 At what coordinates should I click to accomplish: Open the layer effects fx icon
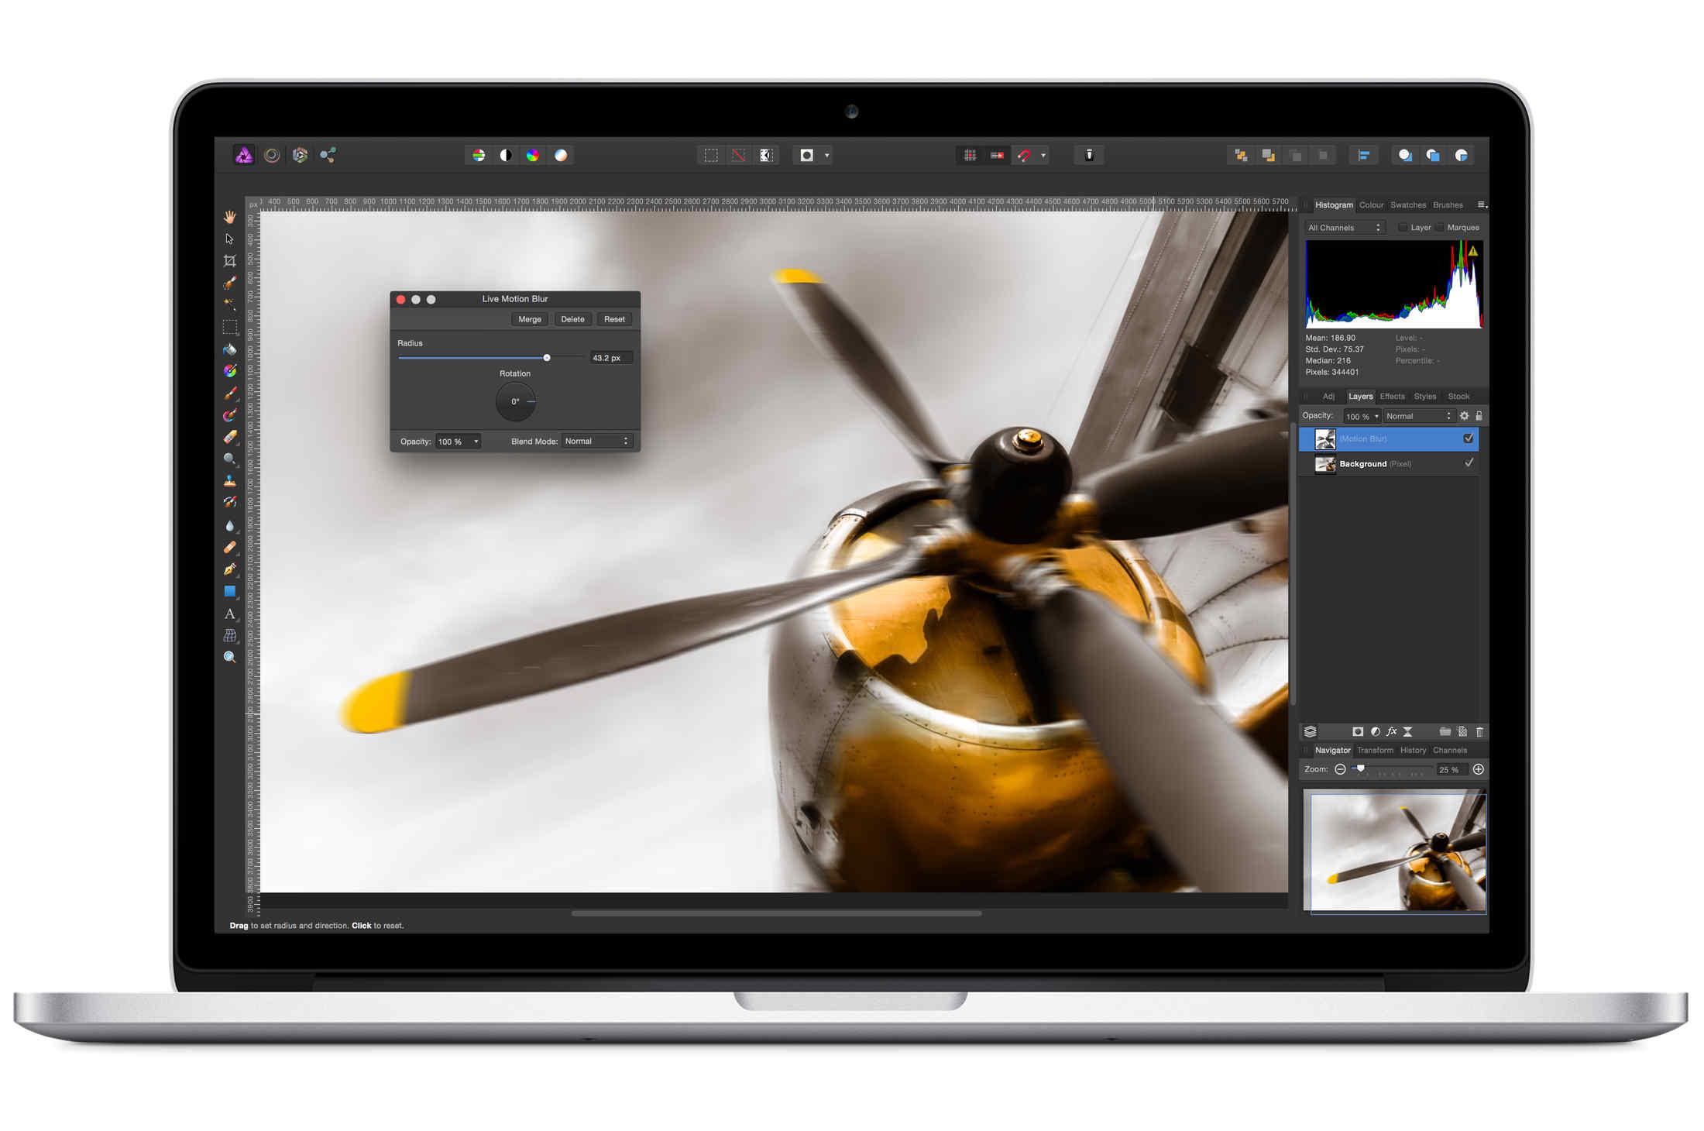1391,731
